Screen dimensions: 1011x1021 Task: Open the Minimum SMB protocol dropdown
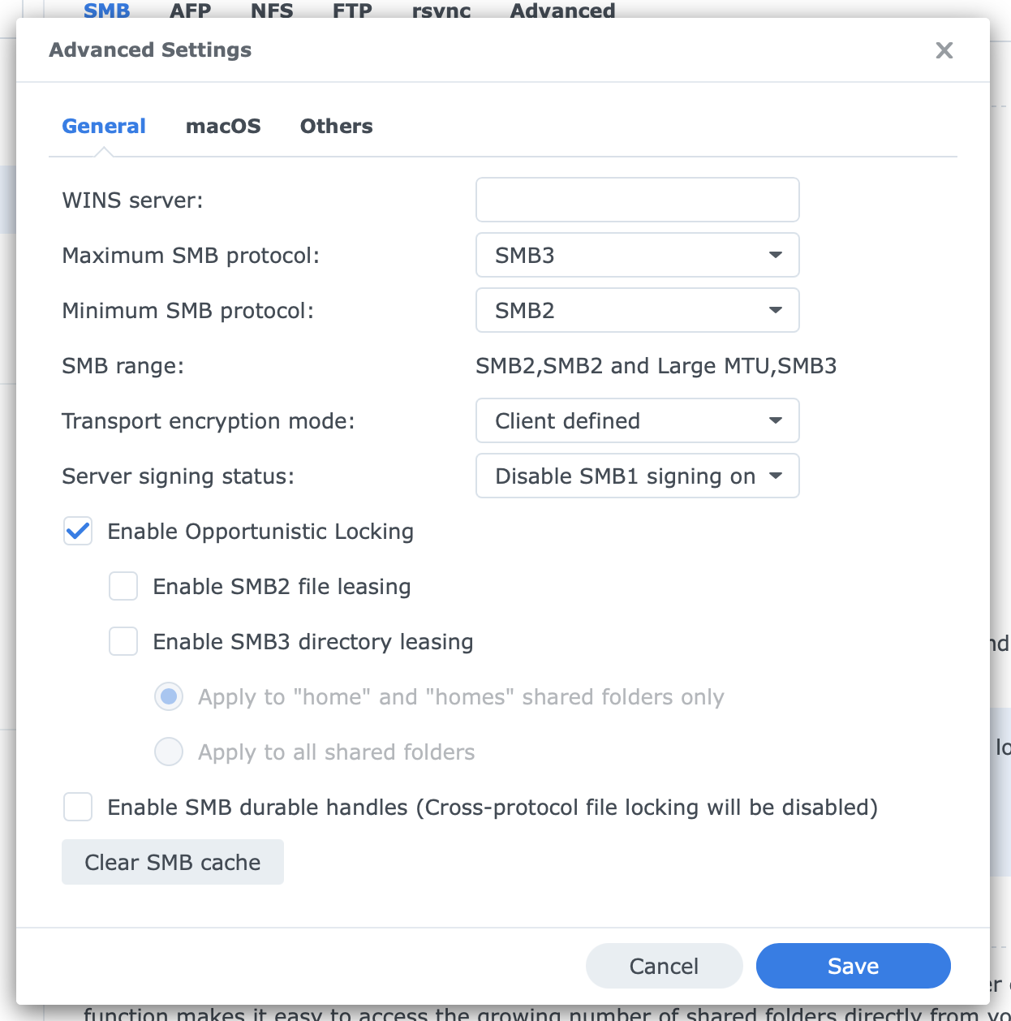[x=637, y=310]
